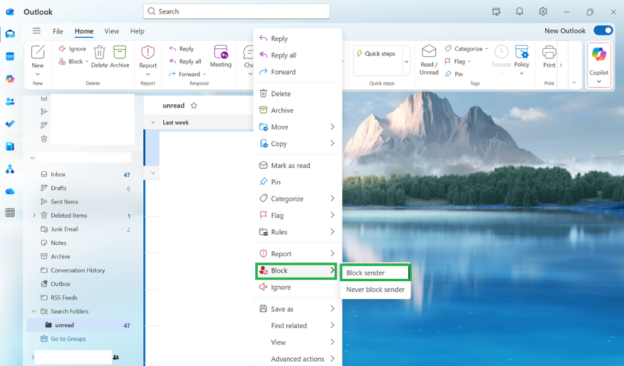Turn off the New Outlook switch

pyautogui.click(x=603, y=30)
